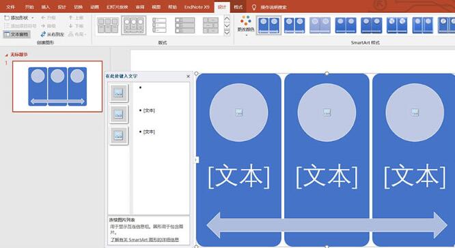Image resolution: width=455 pixels, height=248 pixels.
Task: Click picture placeholder in first circle
Action: 239,112
